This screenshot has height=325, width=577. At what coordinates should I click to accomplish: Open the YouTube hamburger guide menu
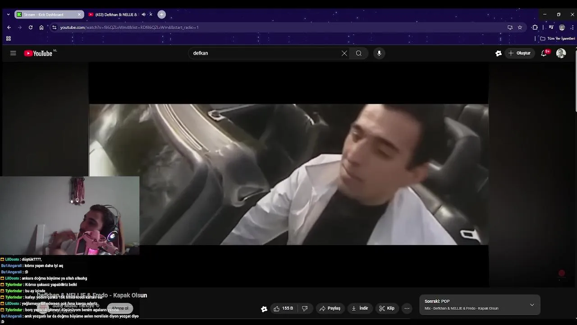(x=13, y=53)
